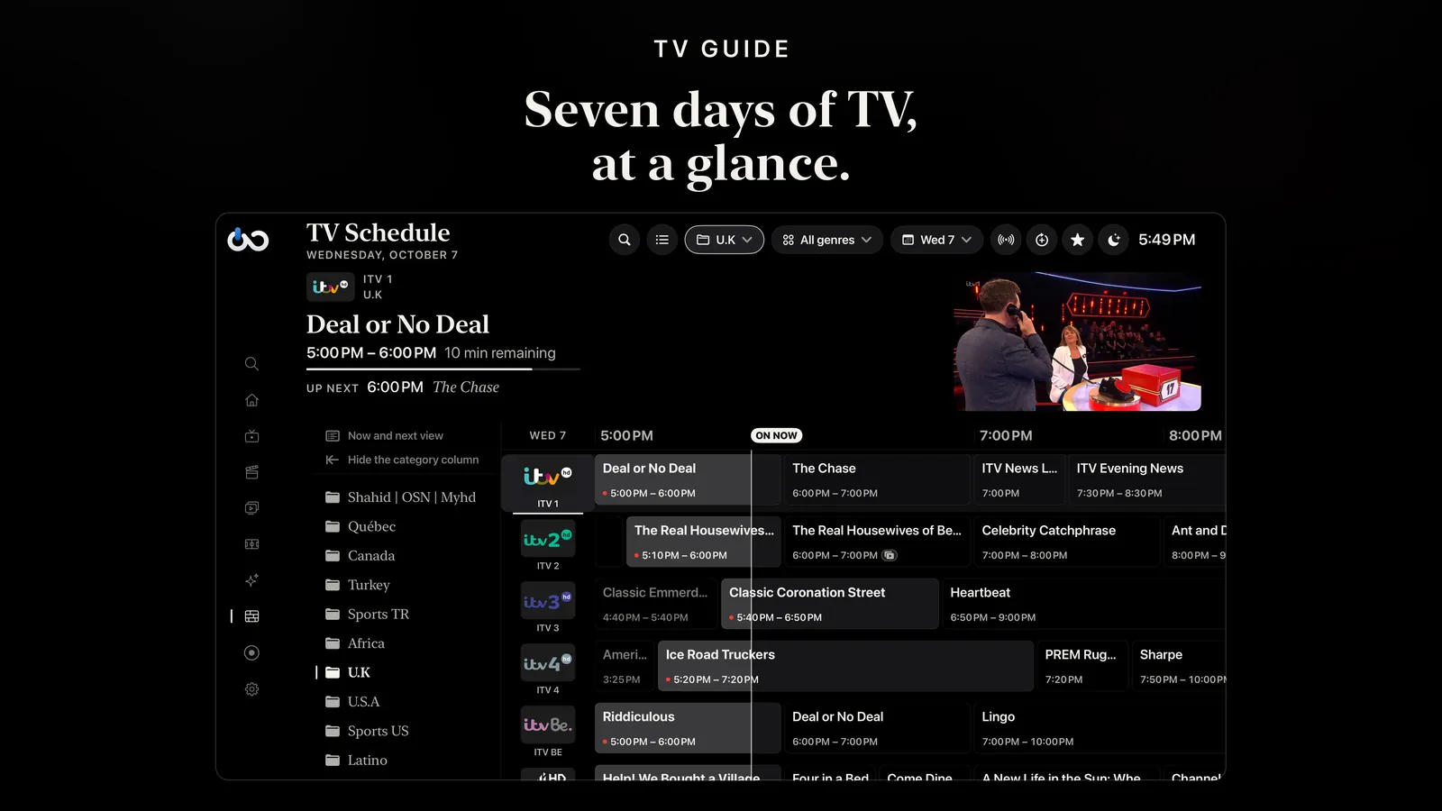
Task: Open Ice Road Truckers on ITV 4
Action: pos(845,667)
